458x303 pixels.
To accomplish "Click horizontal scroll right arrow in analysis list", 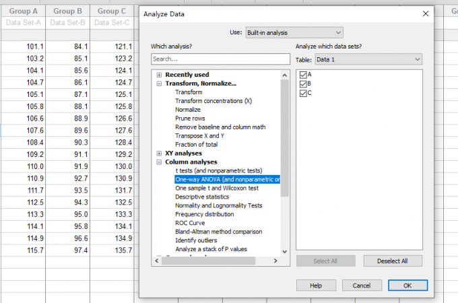I will (275, 261).
